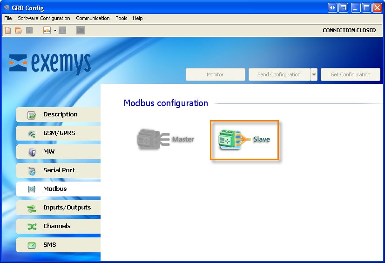Screen dimensions: 385x263
Task: Open the Software Configuration menu
Action: coord(44,18)
